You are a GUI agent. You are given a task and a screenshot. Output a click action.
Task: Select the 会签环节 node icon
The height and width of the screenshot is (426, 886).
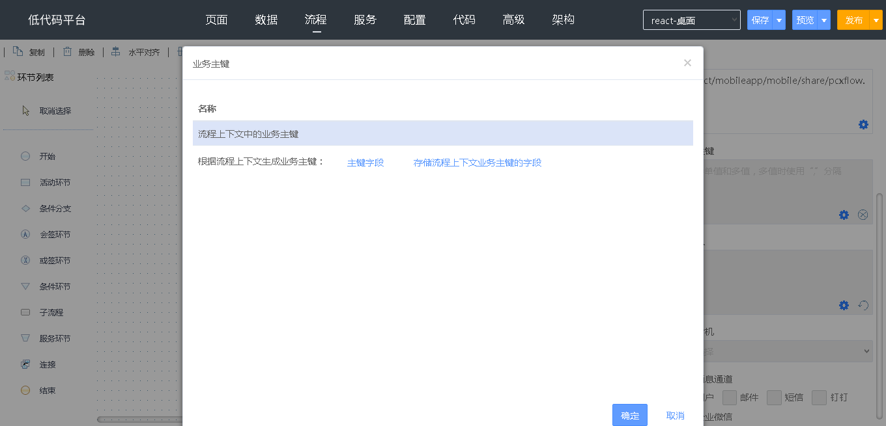tap(25, 234)
